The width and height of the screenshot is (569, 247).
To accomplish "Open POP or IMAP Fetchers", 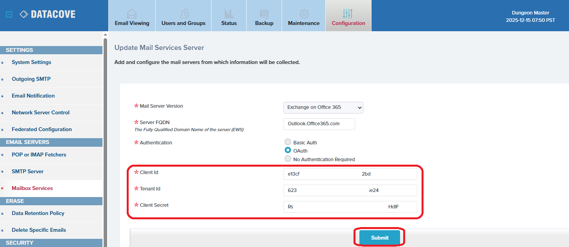I will [39, 155].
